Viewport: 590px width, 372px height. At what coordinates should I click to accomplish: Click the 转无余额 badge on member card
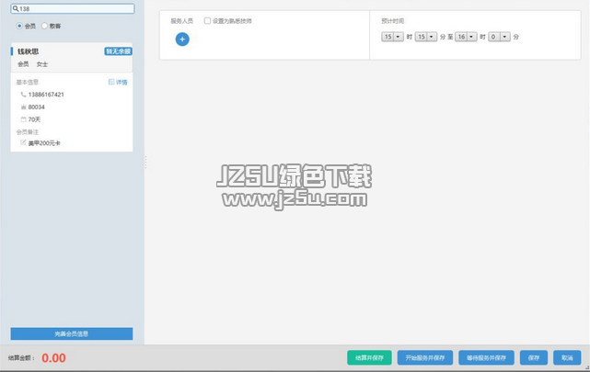[118, 51]
